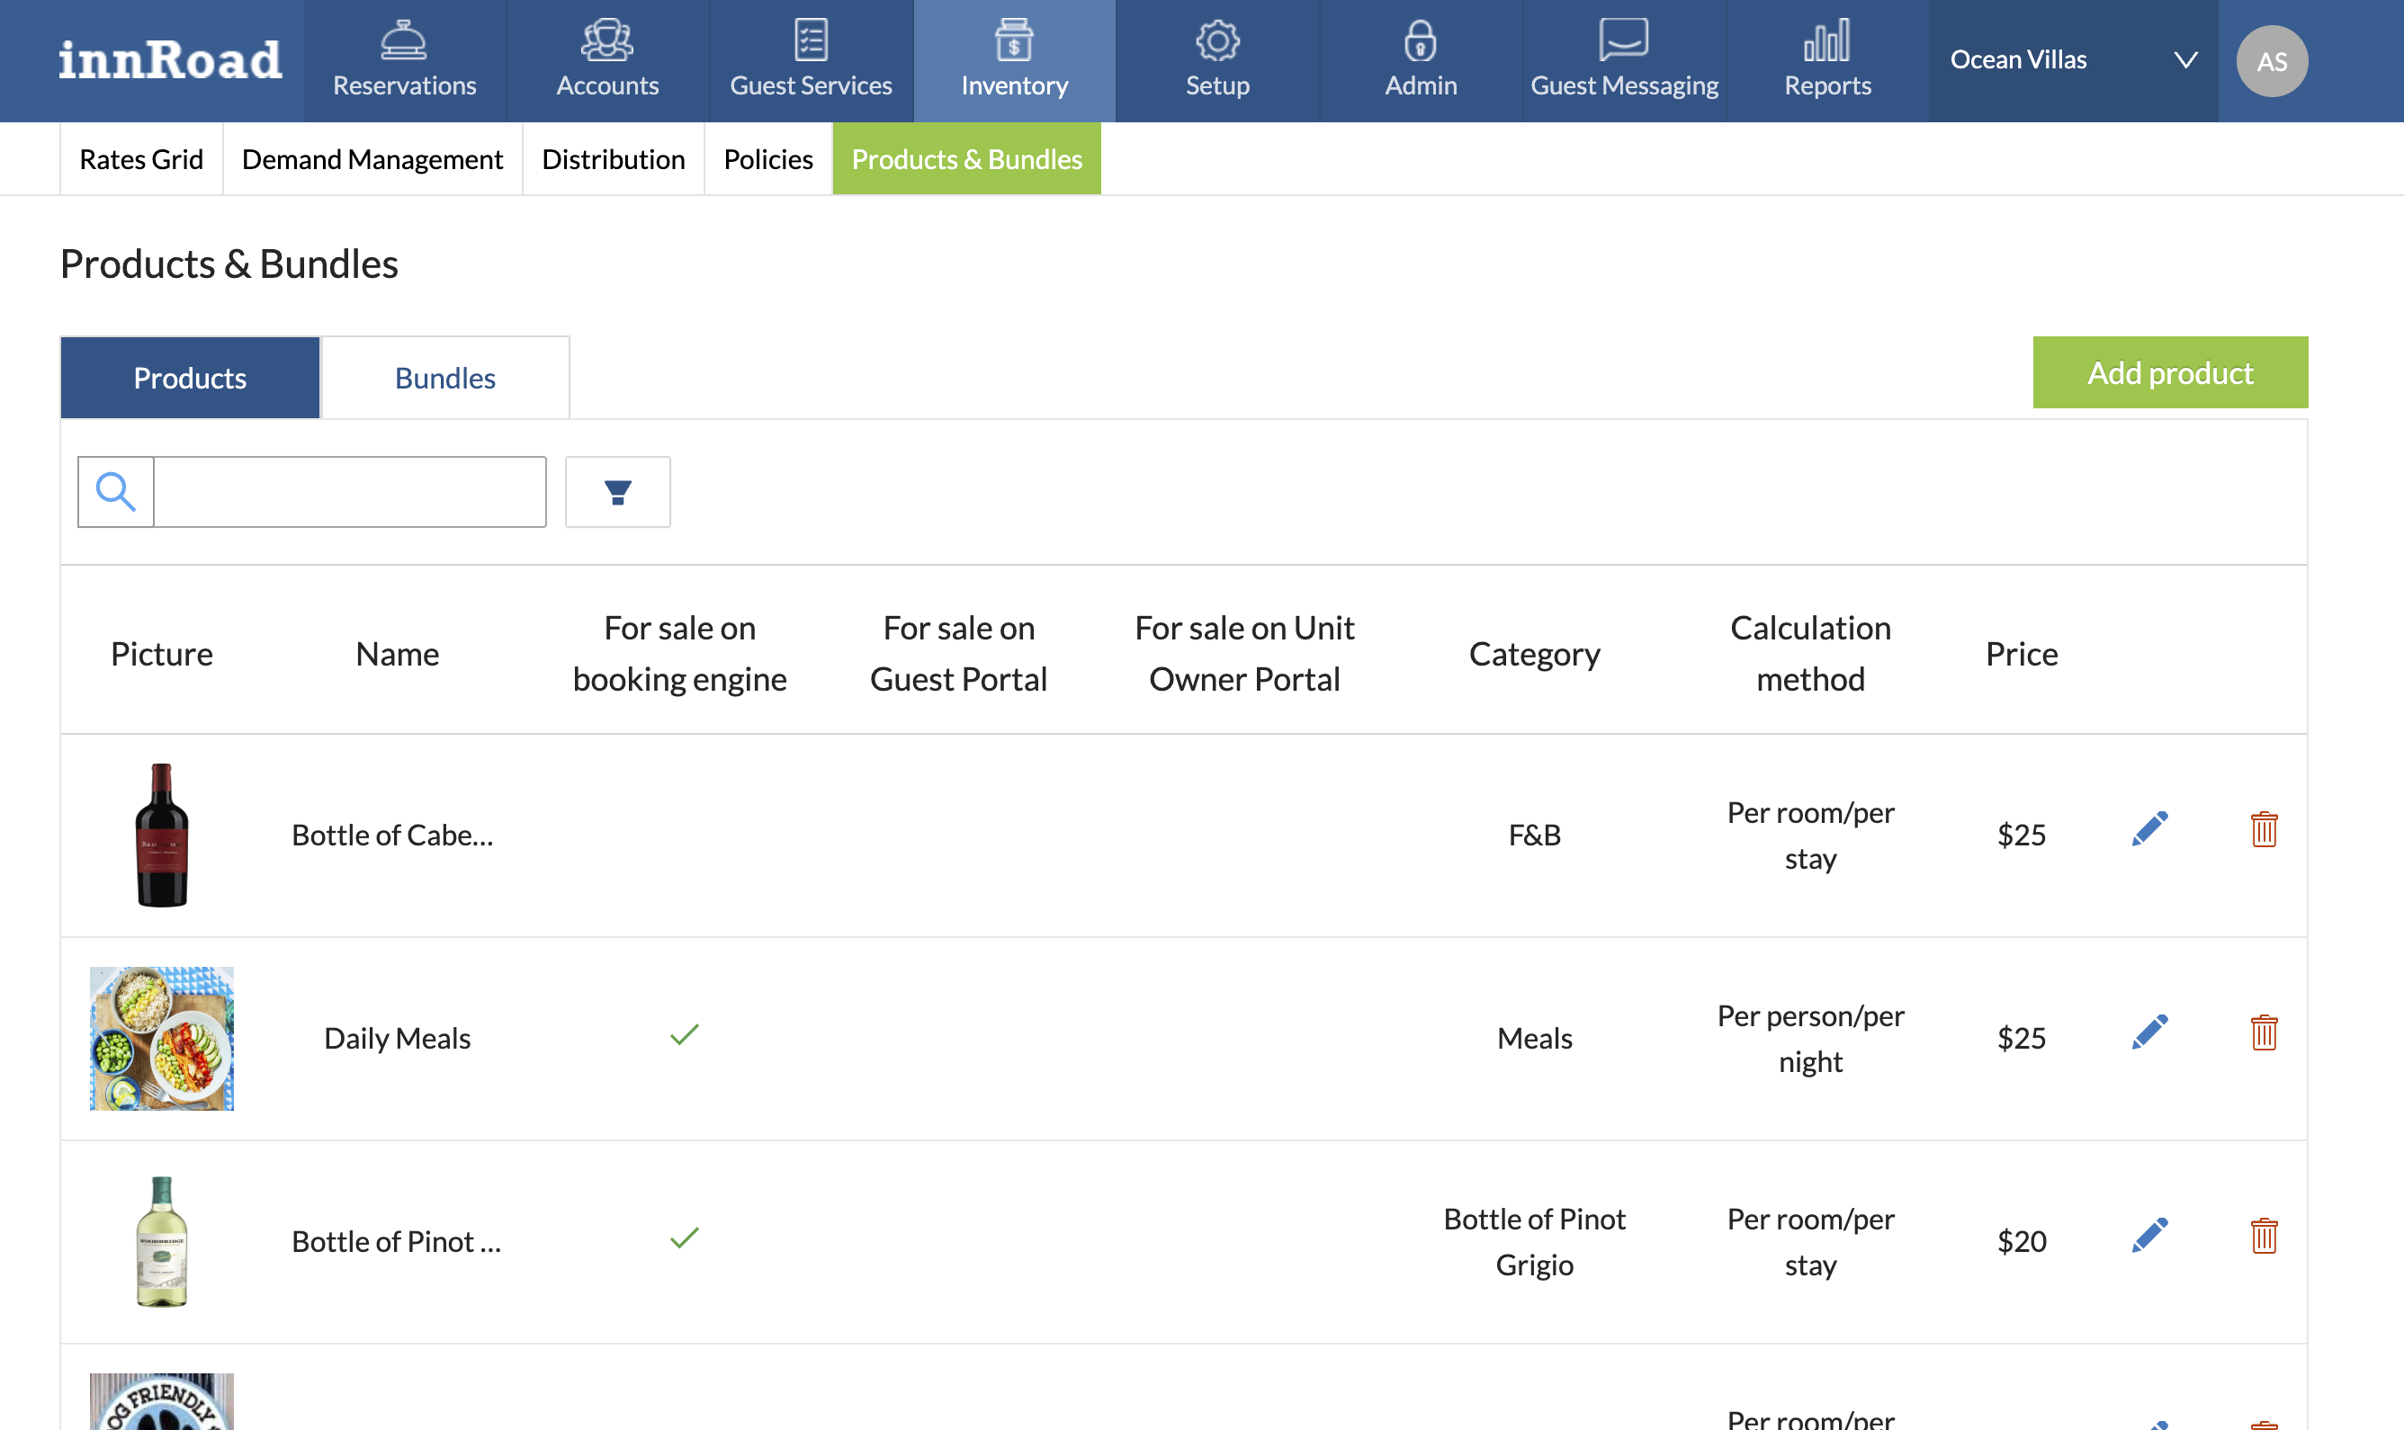Click the pencil edit icon for Daily Meals

point(2148,1032)
